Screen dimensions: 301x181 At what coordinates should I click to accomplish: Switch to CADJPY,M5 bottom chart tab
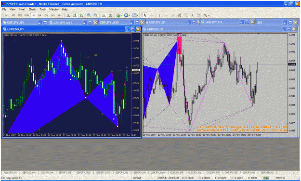tap(213, 173)
